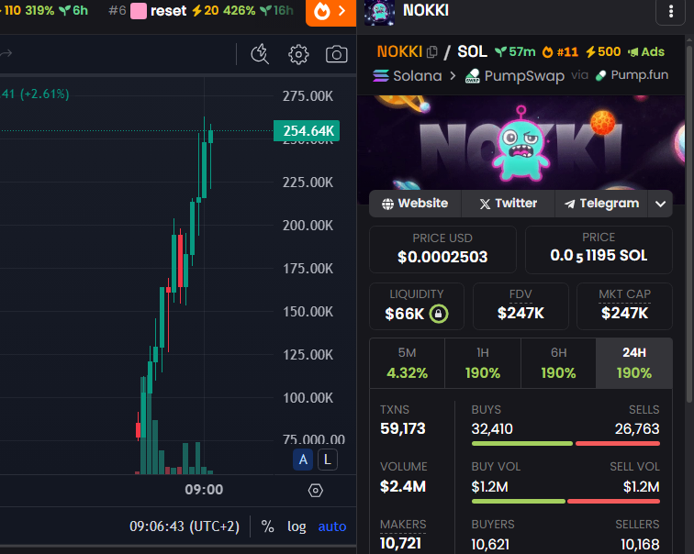The image size is (694, 554).
Task: Click the quick search lightning icon
Action: coord(260,54)
